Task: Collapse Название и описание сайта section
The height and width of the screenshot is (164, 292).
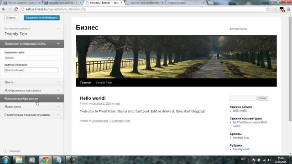Action: point(32,44)
